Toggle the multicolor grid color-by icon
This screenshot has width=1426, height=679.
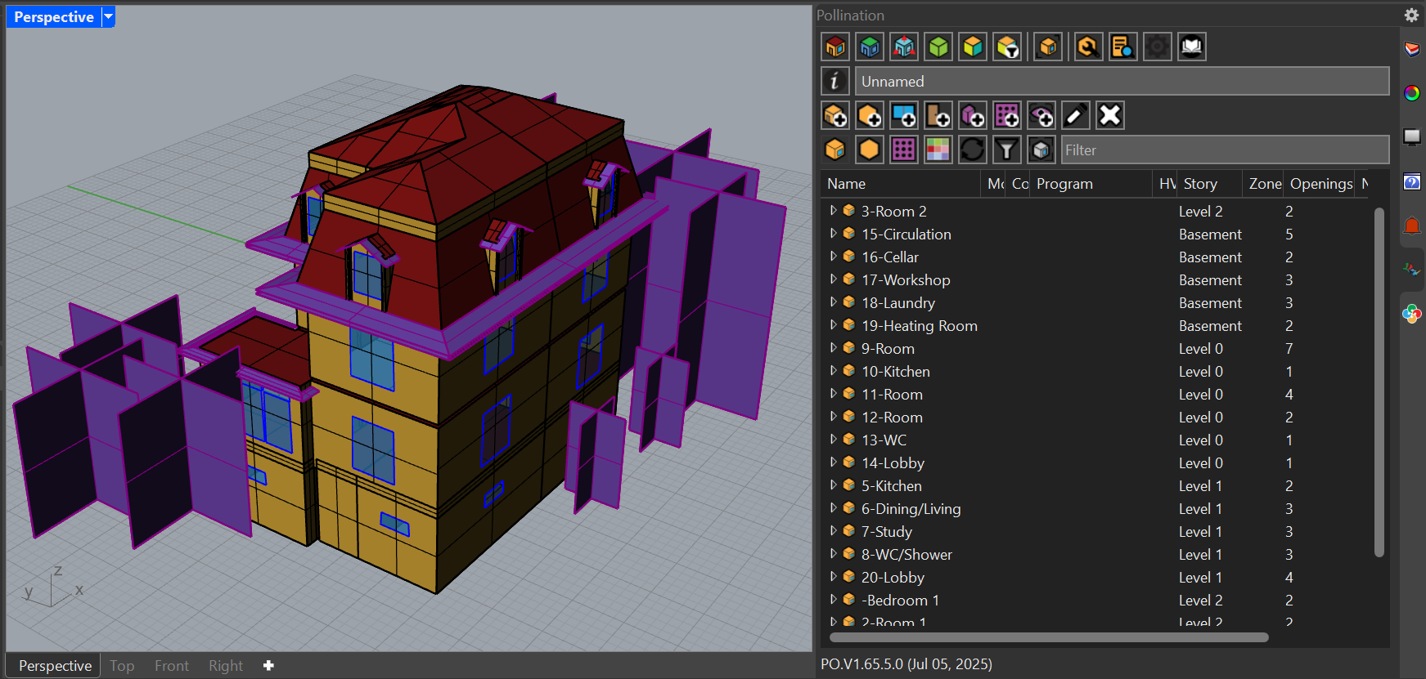point(938,150)
